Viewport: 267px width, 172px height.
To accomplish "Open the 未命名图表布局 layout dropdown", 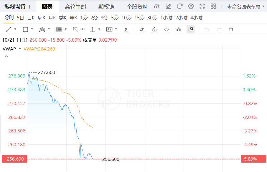I will 245,7.
